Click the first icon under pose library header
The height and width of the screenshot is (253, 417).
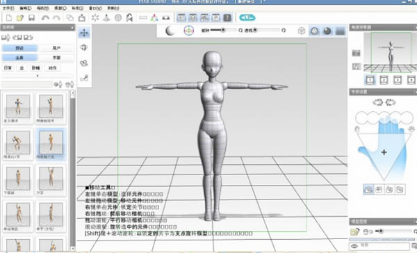pyautogui.click(x=6, y=38)
